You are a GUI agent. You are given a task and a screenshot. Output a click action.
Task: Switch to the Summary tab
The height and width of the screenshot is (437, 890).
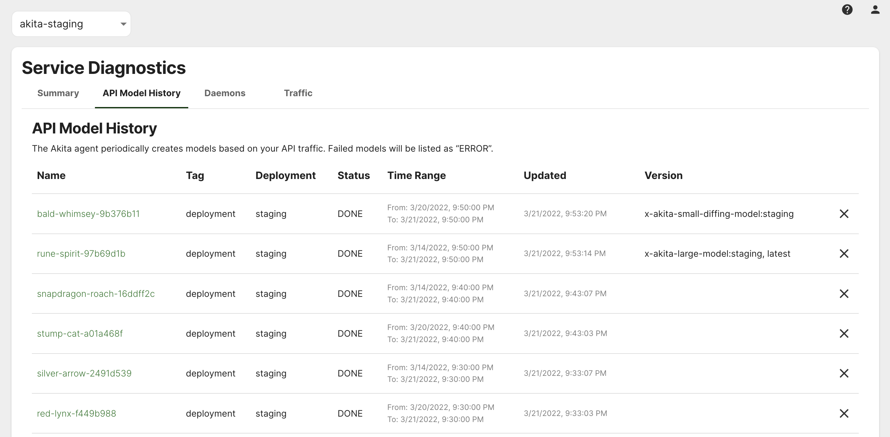(58, 93)
